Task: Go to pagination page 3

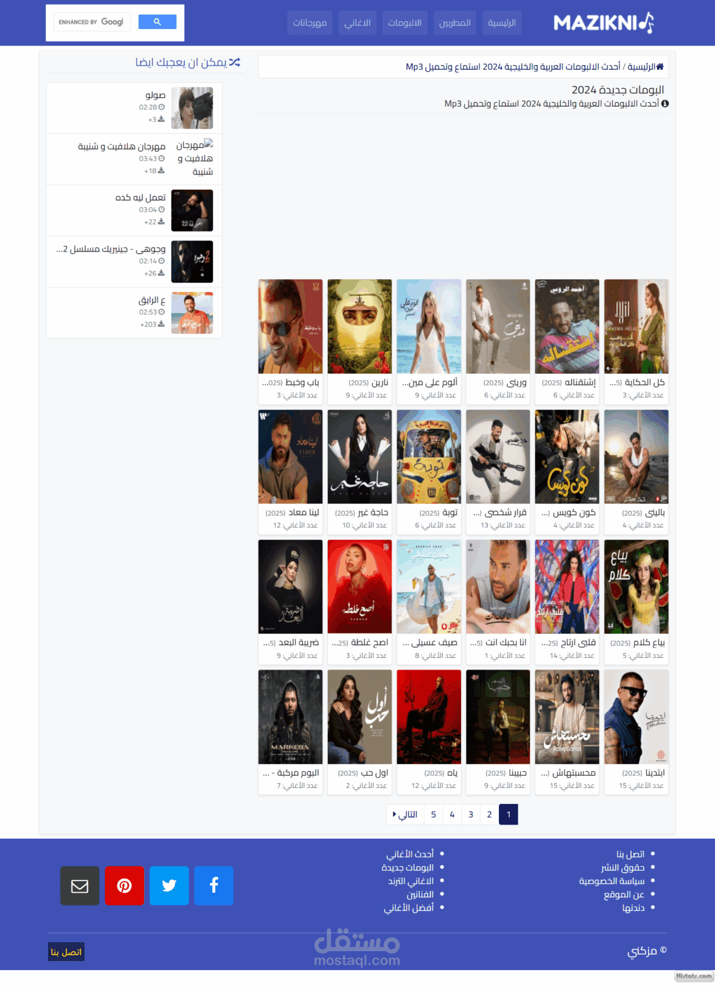Action: click(x=471, y=814)
